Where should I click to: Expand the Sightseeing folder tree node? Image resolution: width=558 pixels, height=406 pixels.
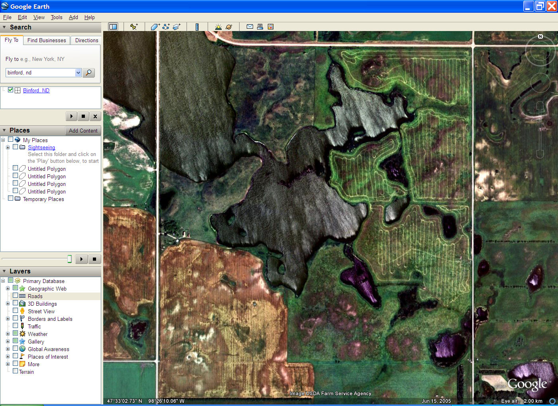(x=8, y=147)
